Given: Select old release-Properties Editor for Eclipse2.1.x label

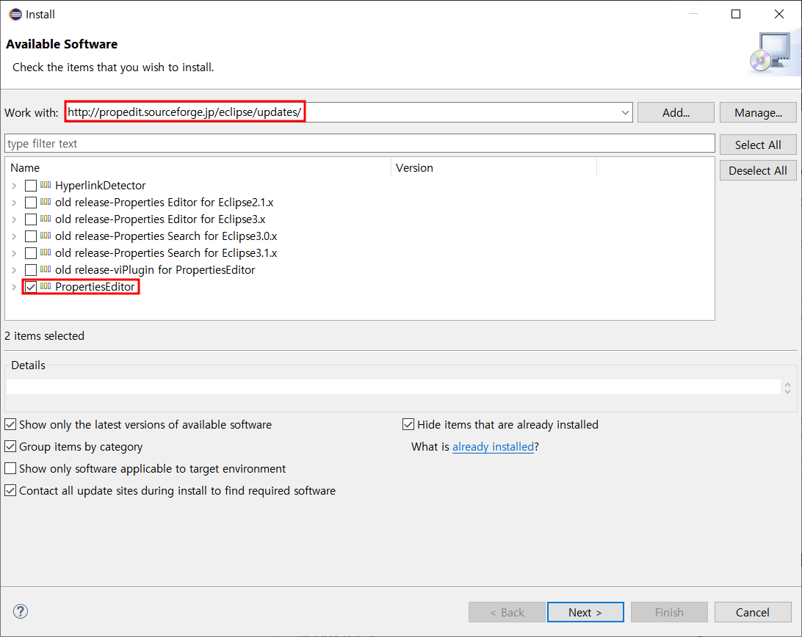Looking at the screenshot, I should (165, 203).
